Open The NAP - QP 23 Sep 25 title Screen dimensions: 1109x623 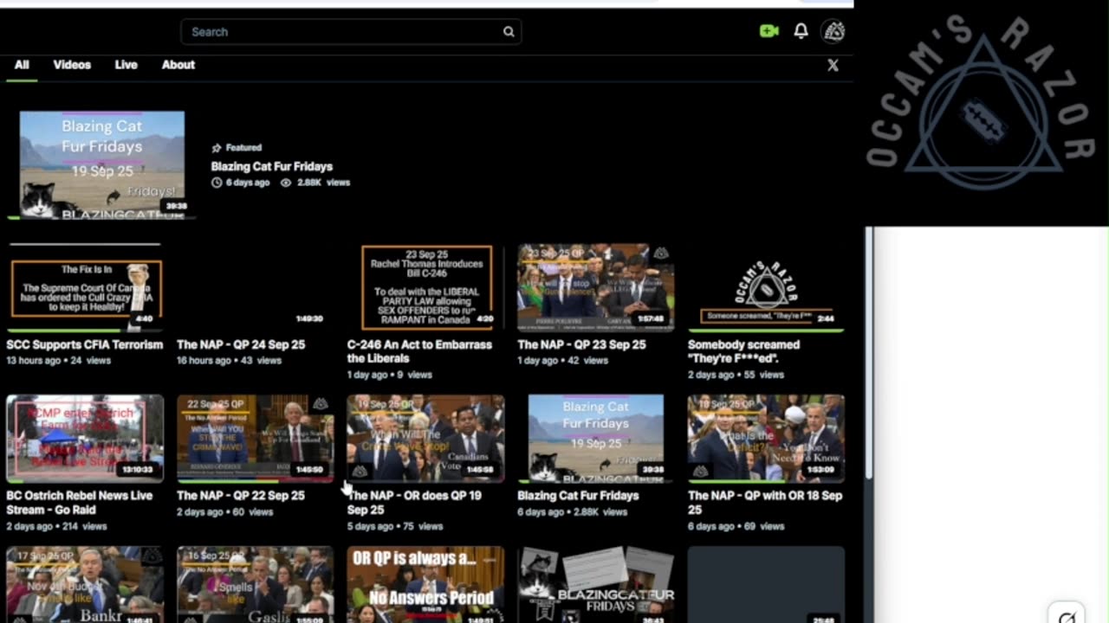pyautogui.click(x=581, y=344)
